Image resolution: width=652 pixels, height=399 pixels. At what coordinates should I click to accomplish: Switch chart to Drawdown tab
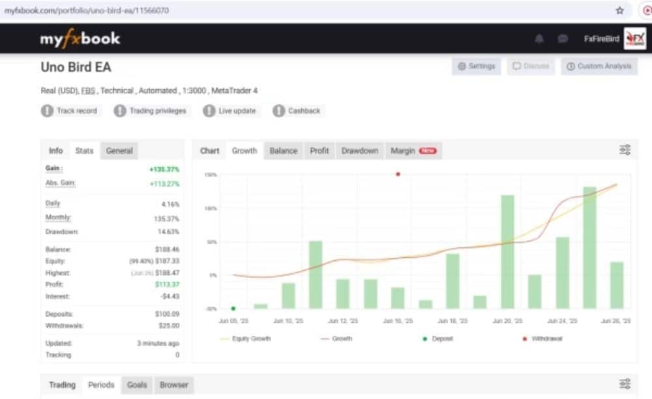pyautogui.click(x=360, y=151)
